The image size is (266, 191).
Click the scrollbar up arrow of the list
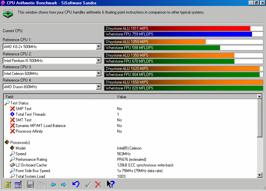(260, 96)
